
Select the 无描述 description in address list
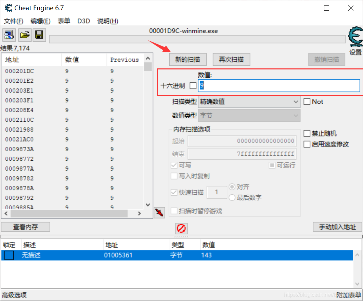coord(31,255)
